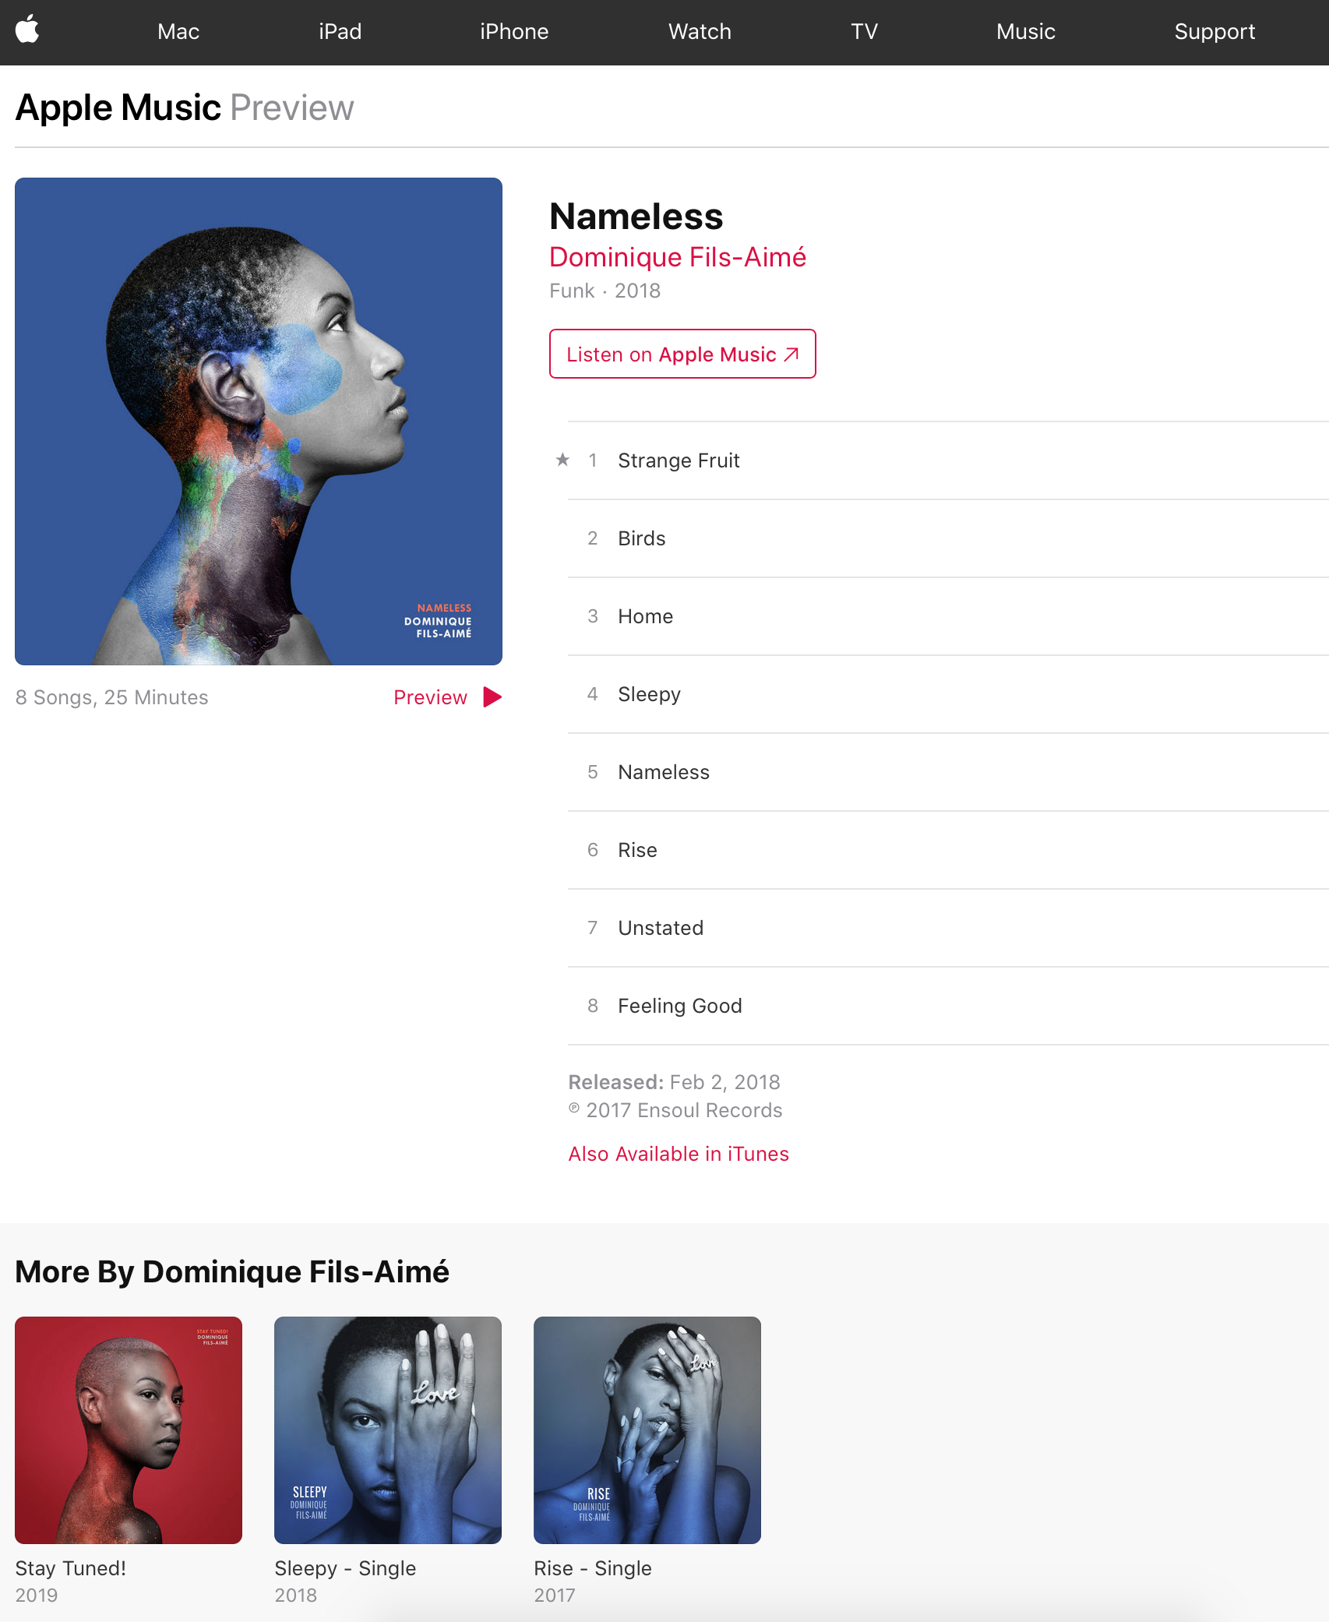This screenshot has width=1329, height=1622.
Task: Open Rise - Single cover thumbnail
Action: pos(647,1430)
